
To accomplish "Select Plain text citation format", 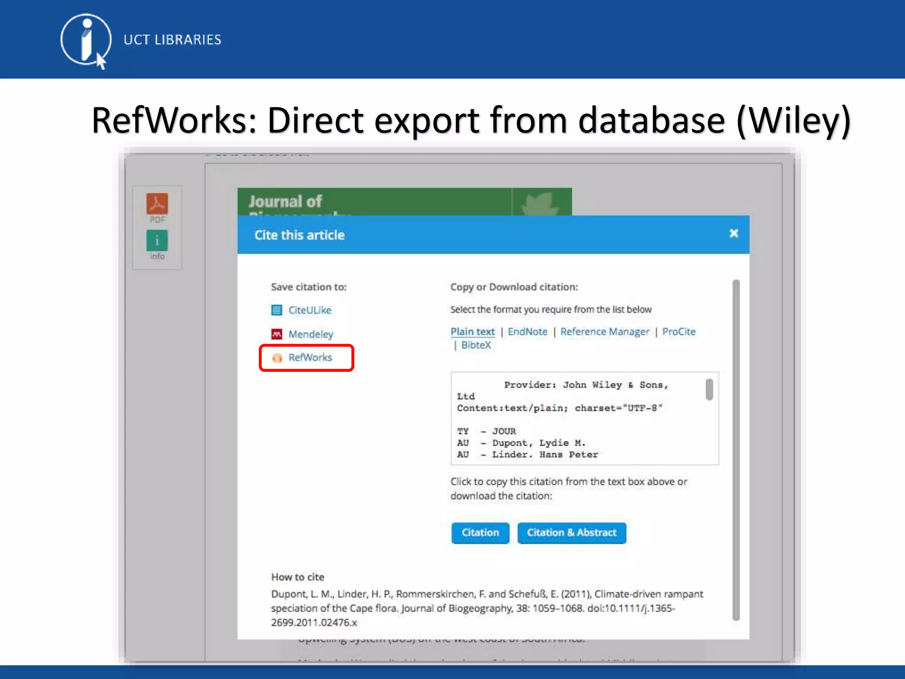I will (473, 332).
